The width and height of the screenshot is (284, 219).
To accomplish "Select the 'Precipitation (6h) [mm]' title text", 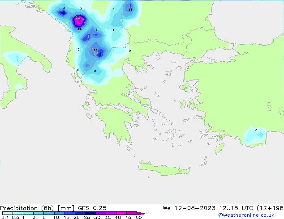I will [37, 208].
